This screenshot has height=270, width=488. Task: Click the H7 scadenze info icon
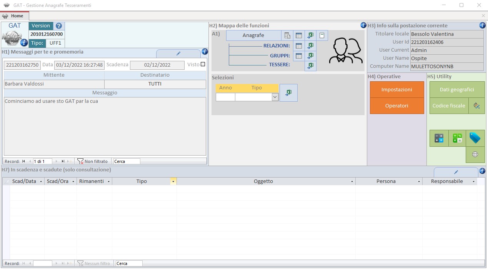click(x=482, y=171)
